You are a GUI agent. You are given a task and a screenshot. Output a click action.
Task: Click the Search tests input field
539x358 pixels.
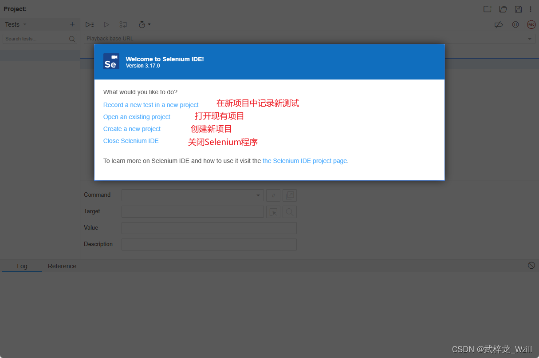pyautogui.click(x=35, y=39)
